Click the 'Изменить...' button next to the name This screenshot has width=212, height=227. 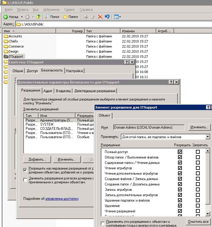point(199,127)
